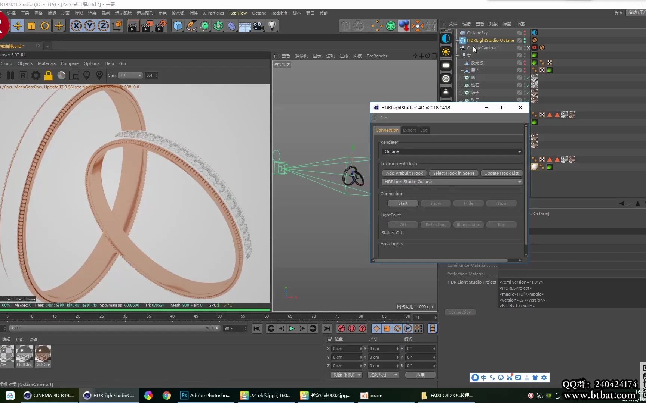The height and width of the screenshot is (403, 646).
Task: Toggle enable checkmark for 钻石 object
Action: click(528, 85)
